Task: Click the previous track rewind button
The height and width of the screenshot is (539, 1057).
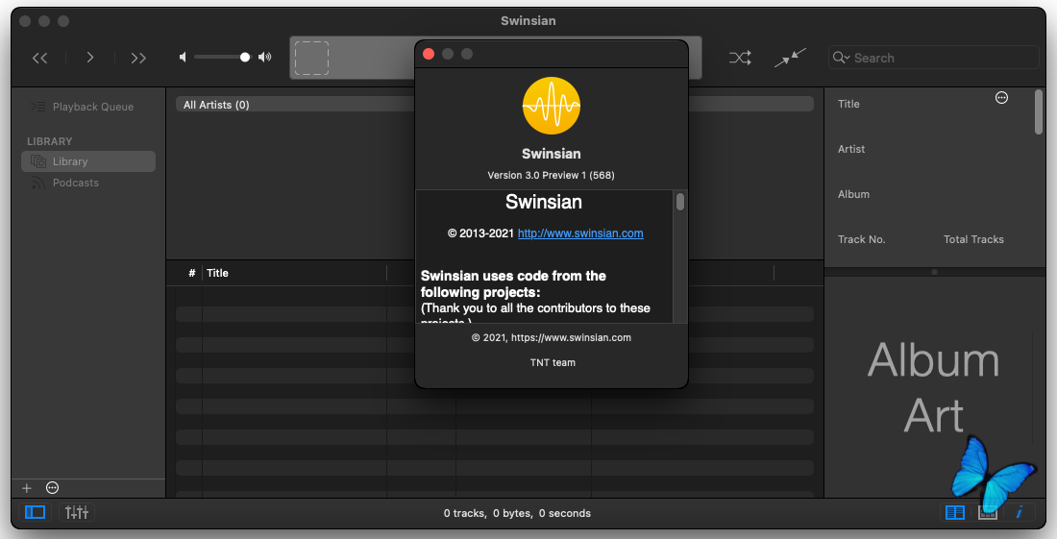Action: pyautogui.click(x=39, y=58)
